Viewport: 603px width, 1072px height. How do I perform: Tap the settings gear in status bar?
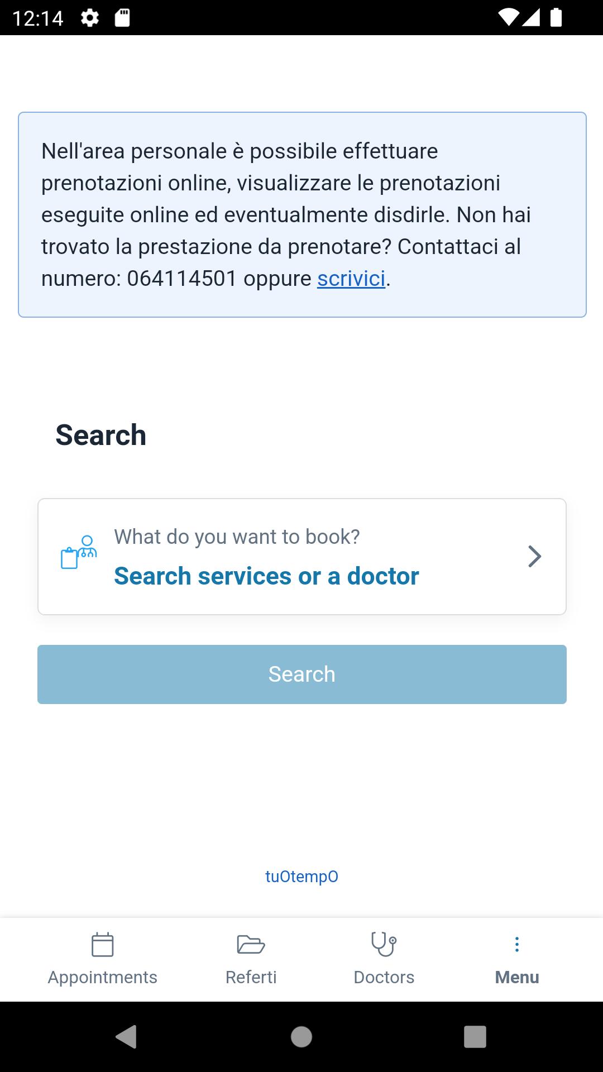pyautogui.click(x=90, y=18)
